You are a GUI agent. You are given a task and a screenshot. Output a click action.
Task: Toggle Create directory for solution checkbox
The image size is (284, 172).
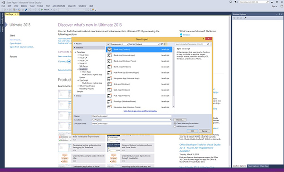click(175, 123)
